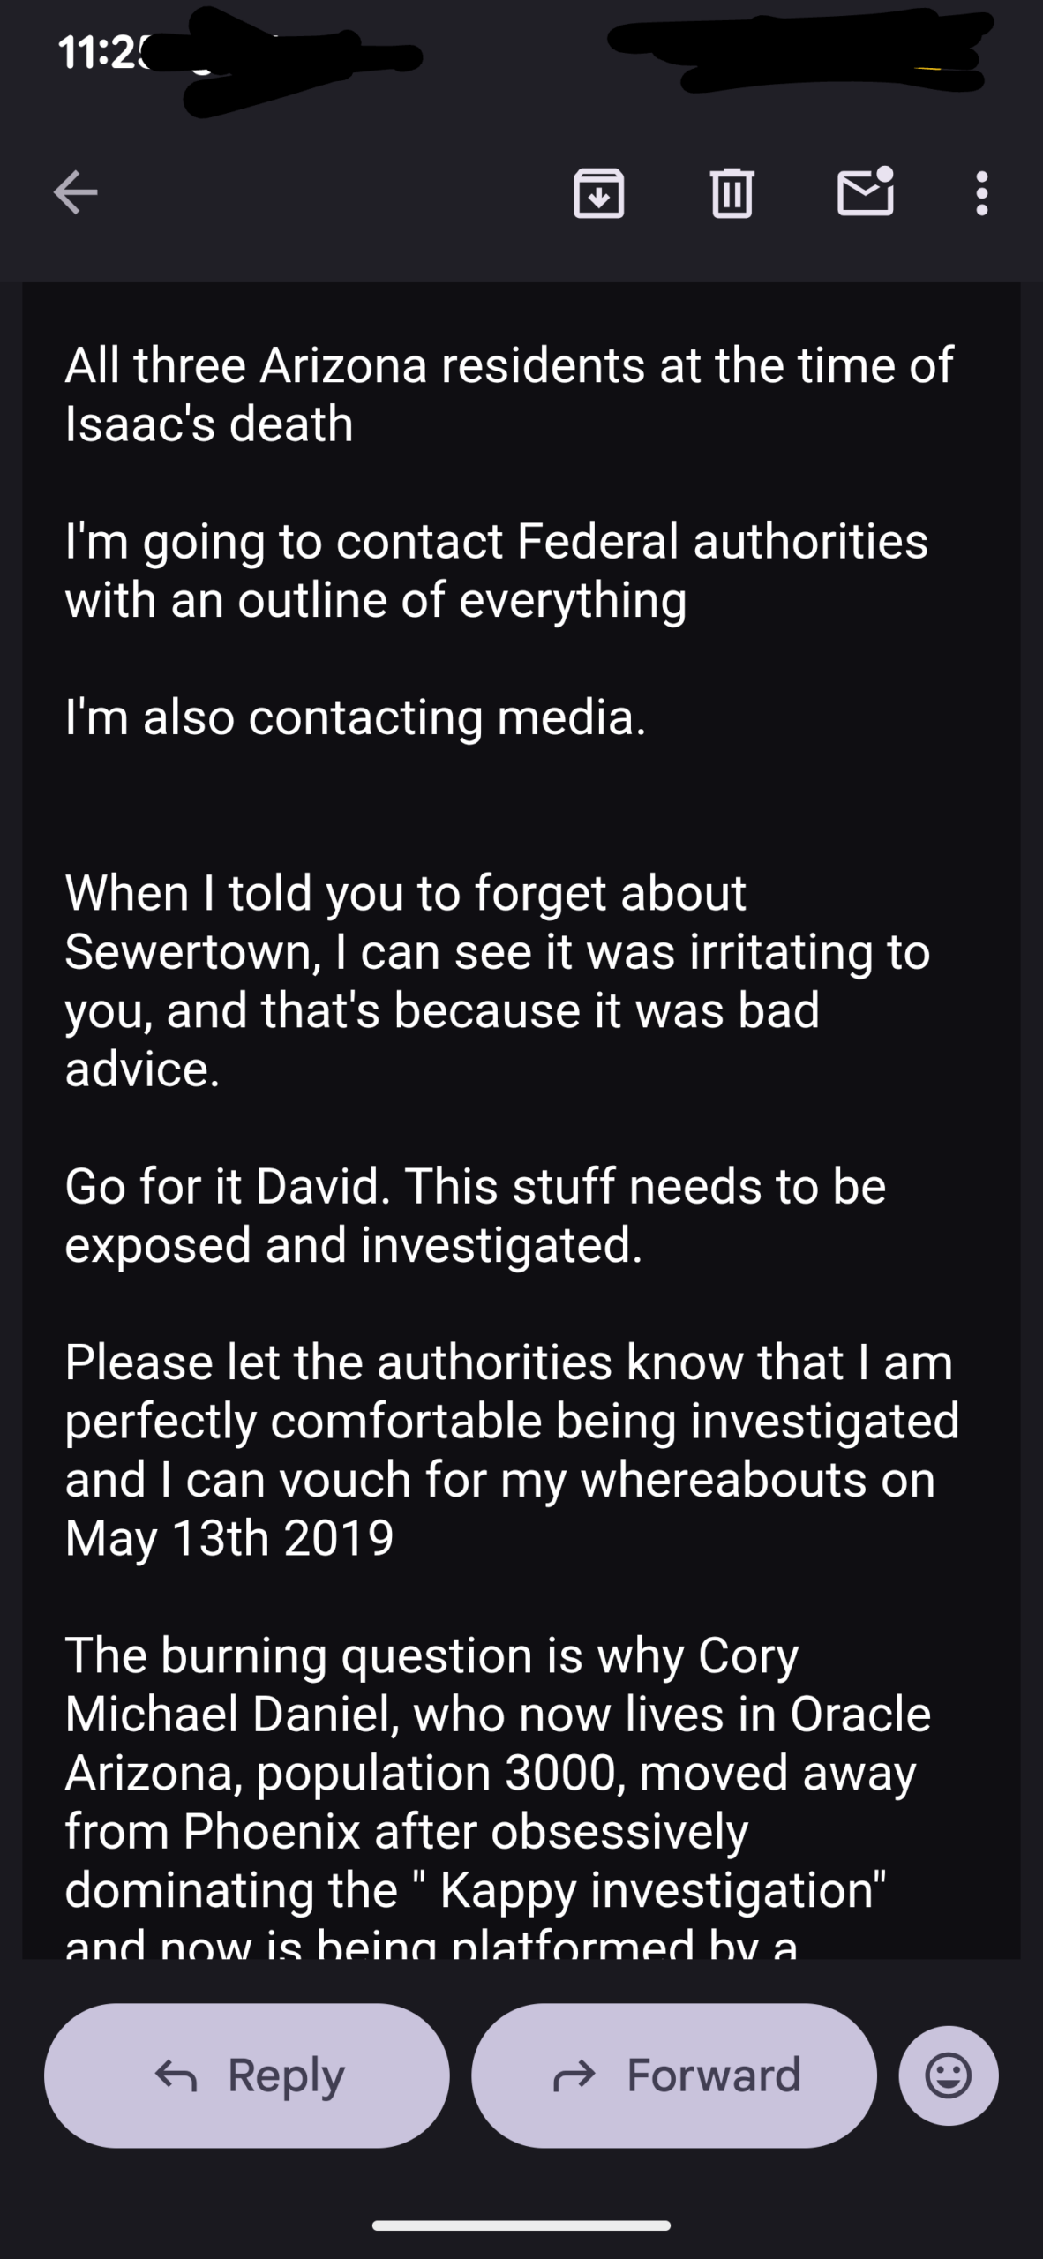Tap the Reply button

tap(247, 2075)
